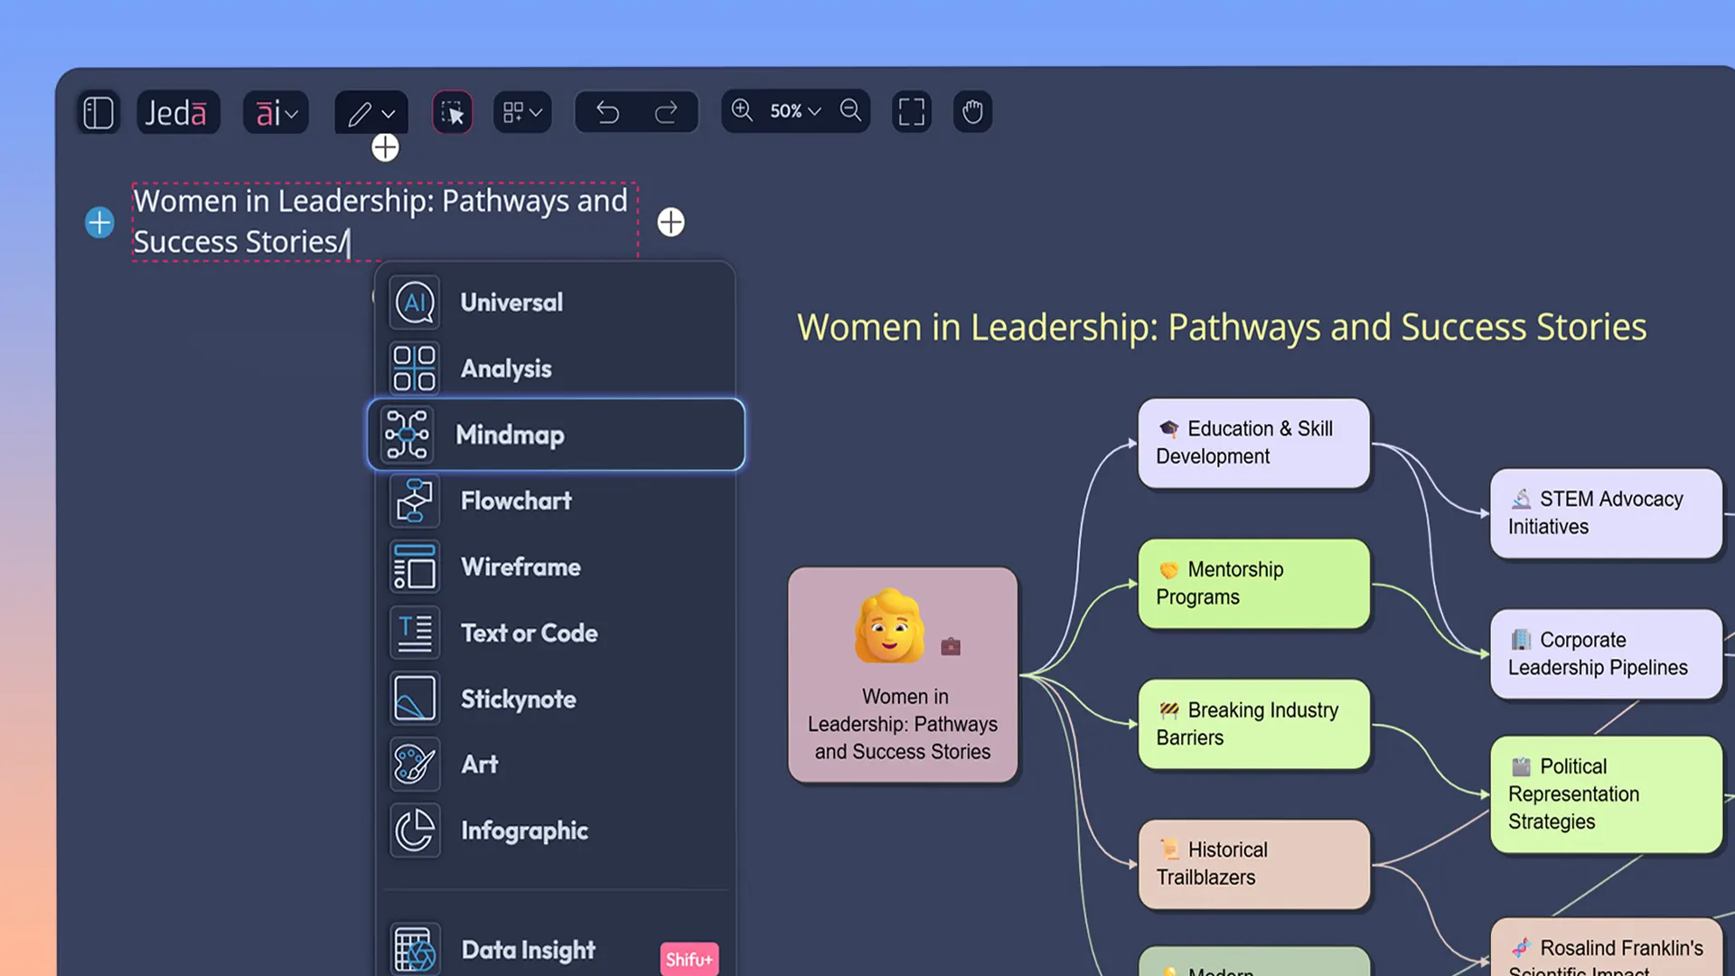Click the Jeda logo button

tap(177, 113)
